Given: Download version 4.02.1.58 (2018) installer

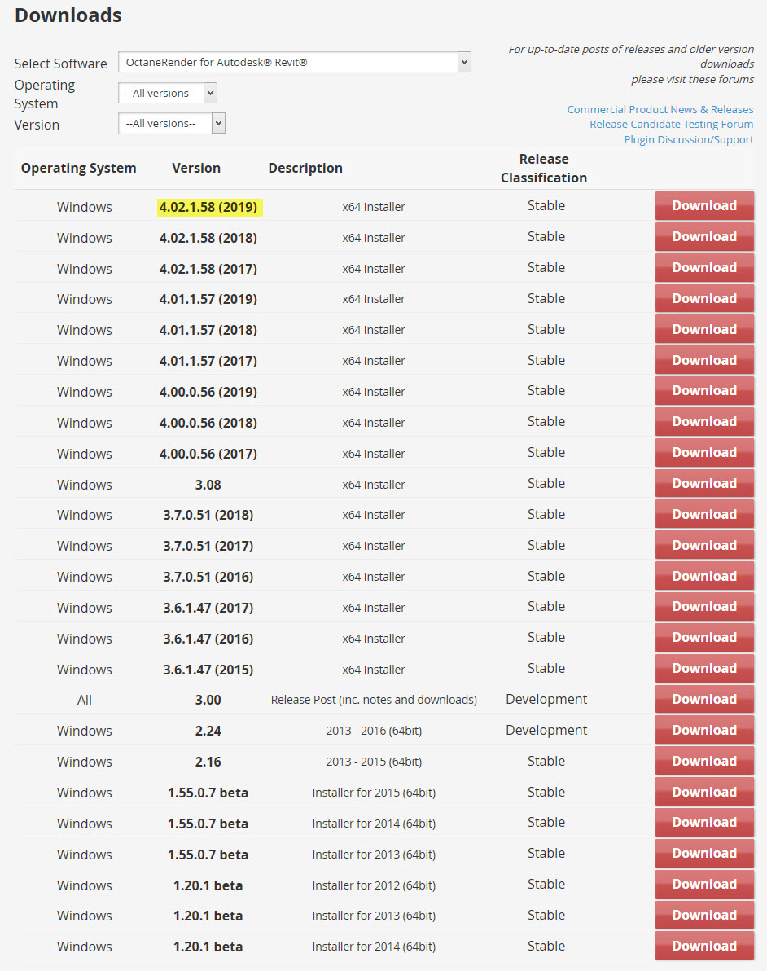Looking at the screenshot, I should pos(704,237).
